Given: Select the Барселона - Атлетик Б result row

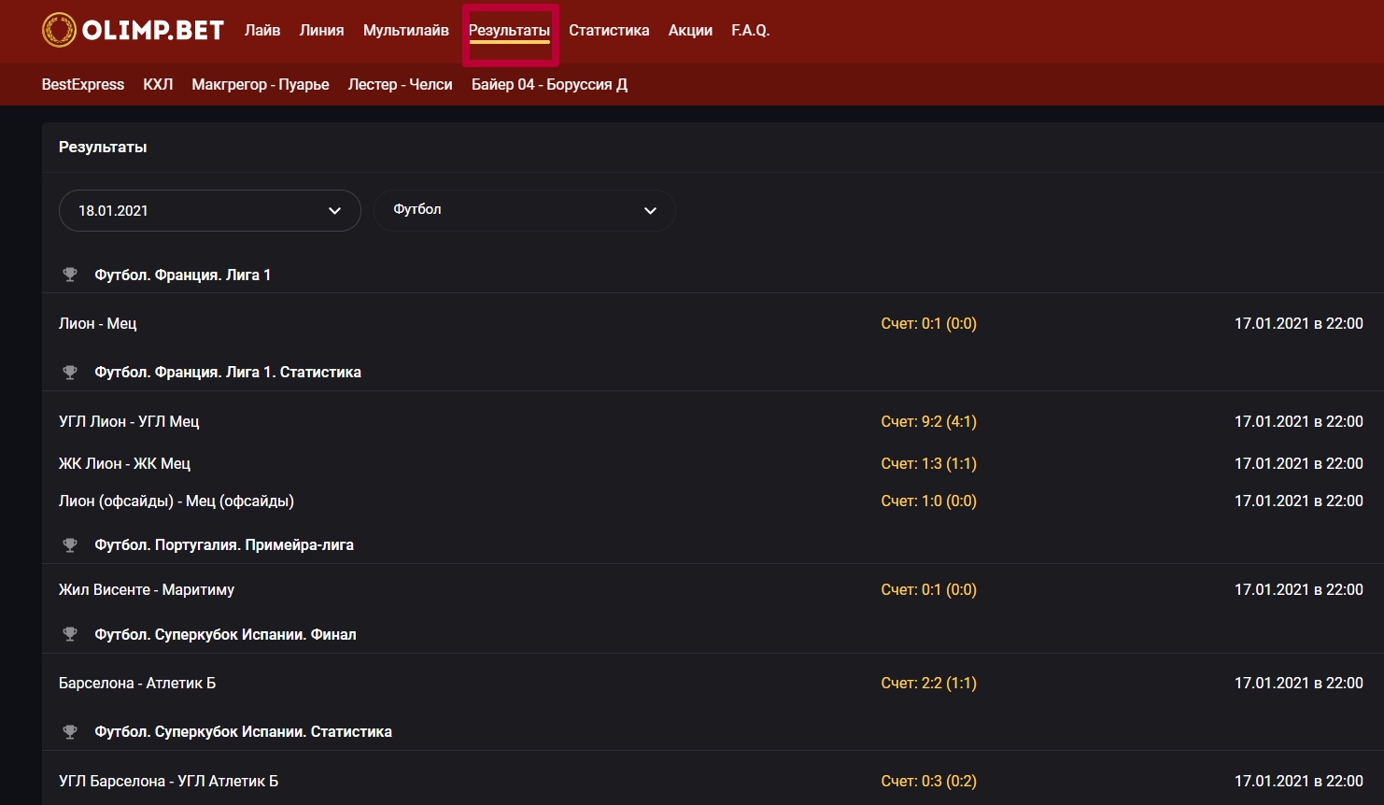Looking at the screenshot, I should 137,683.
